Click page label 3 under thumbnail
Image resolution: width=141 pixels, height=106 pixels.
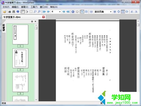pos(20,94)
